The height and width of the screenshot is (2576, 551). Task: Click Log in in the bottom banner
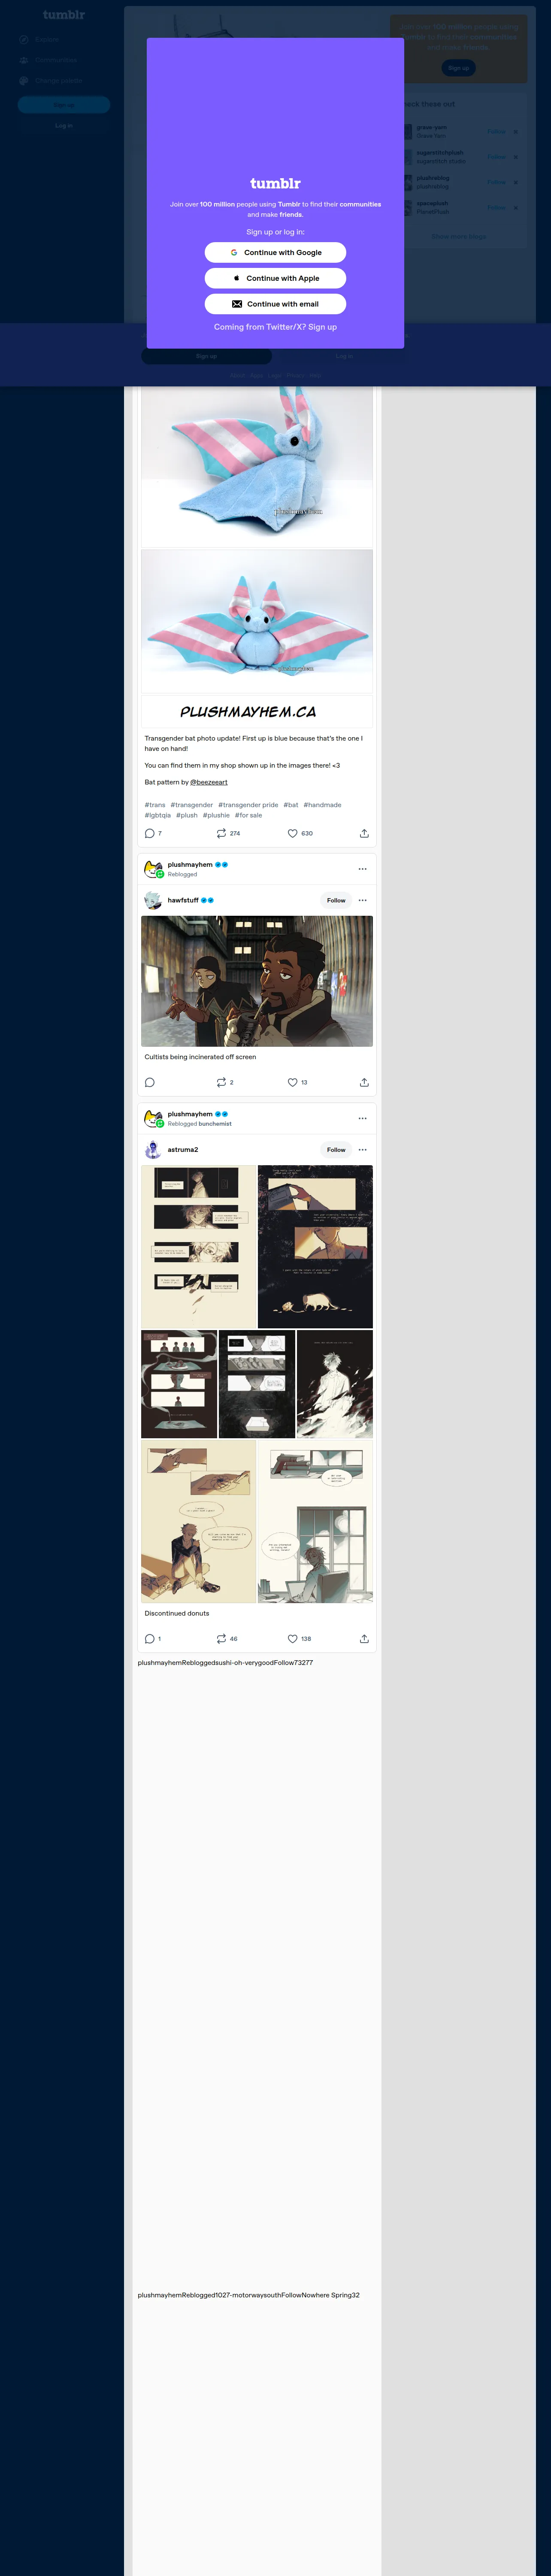click(344, 356)
